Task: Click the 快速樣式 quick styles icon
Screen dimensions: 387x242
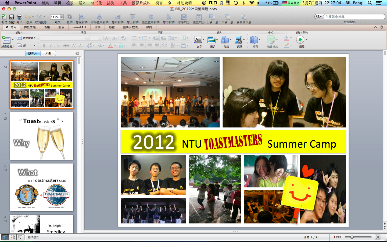Action: [x=271, y=40]
